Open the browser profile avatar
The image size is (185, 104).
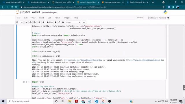click(178, 7)
